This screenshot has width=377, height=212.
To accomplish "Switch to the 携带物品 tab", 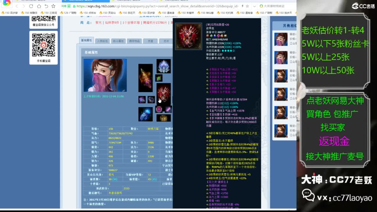I will pos(135,41).
